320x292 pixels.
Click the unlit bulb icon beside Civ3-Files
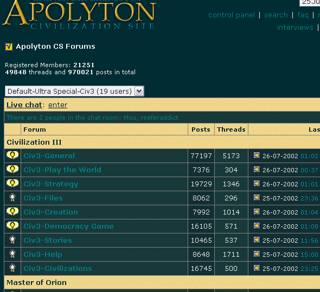pyautogui.click(x=12, y=198)
